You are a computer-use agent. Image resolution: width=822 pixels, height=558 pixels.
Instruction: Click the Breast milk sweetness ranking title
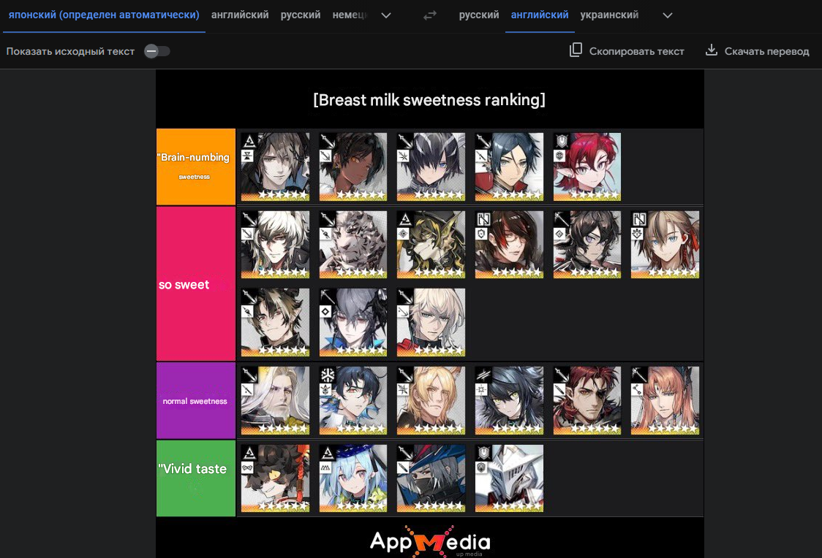(429, 99)
